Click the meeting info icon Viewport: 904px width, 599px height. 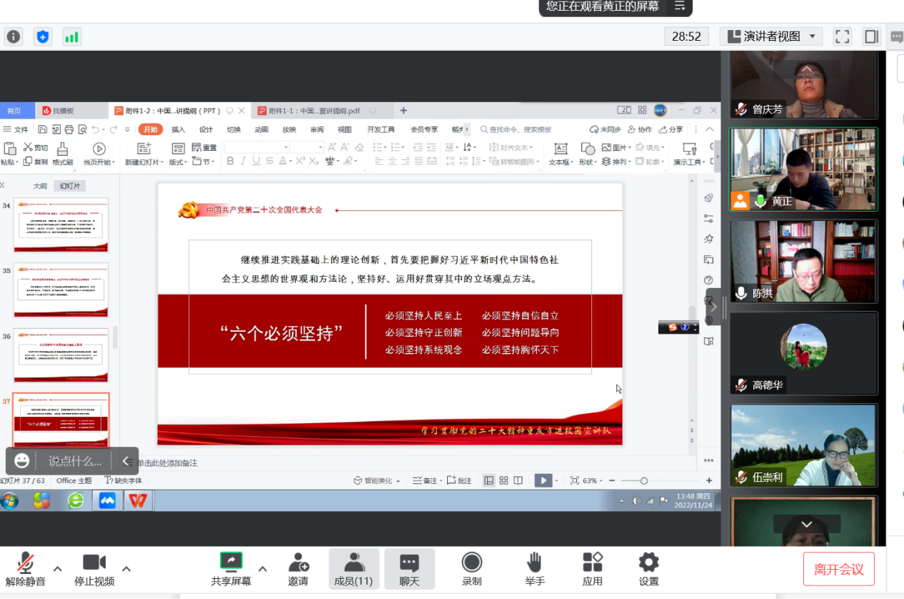click(14, 36)
